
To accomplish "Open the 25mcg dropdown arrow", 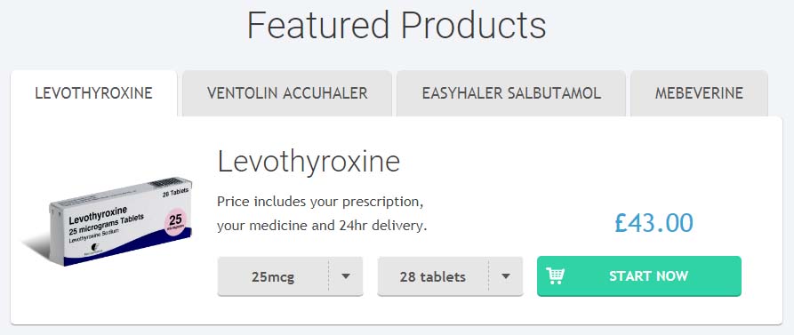I will pos(346,276).
